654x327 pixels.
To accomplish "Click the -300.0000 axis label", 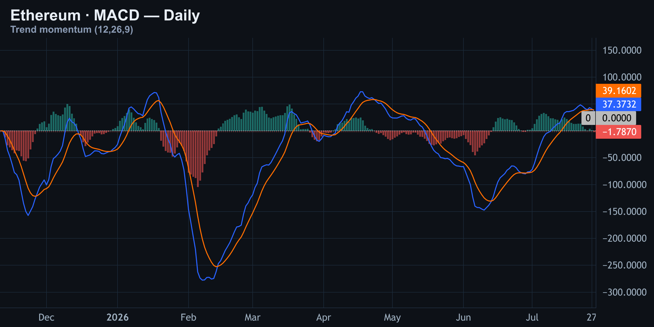I will 625,292.
